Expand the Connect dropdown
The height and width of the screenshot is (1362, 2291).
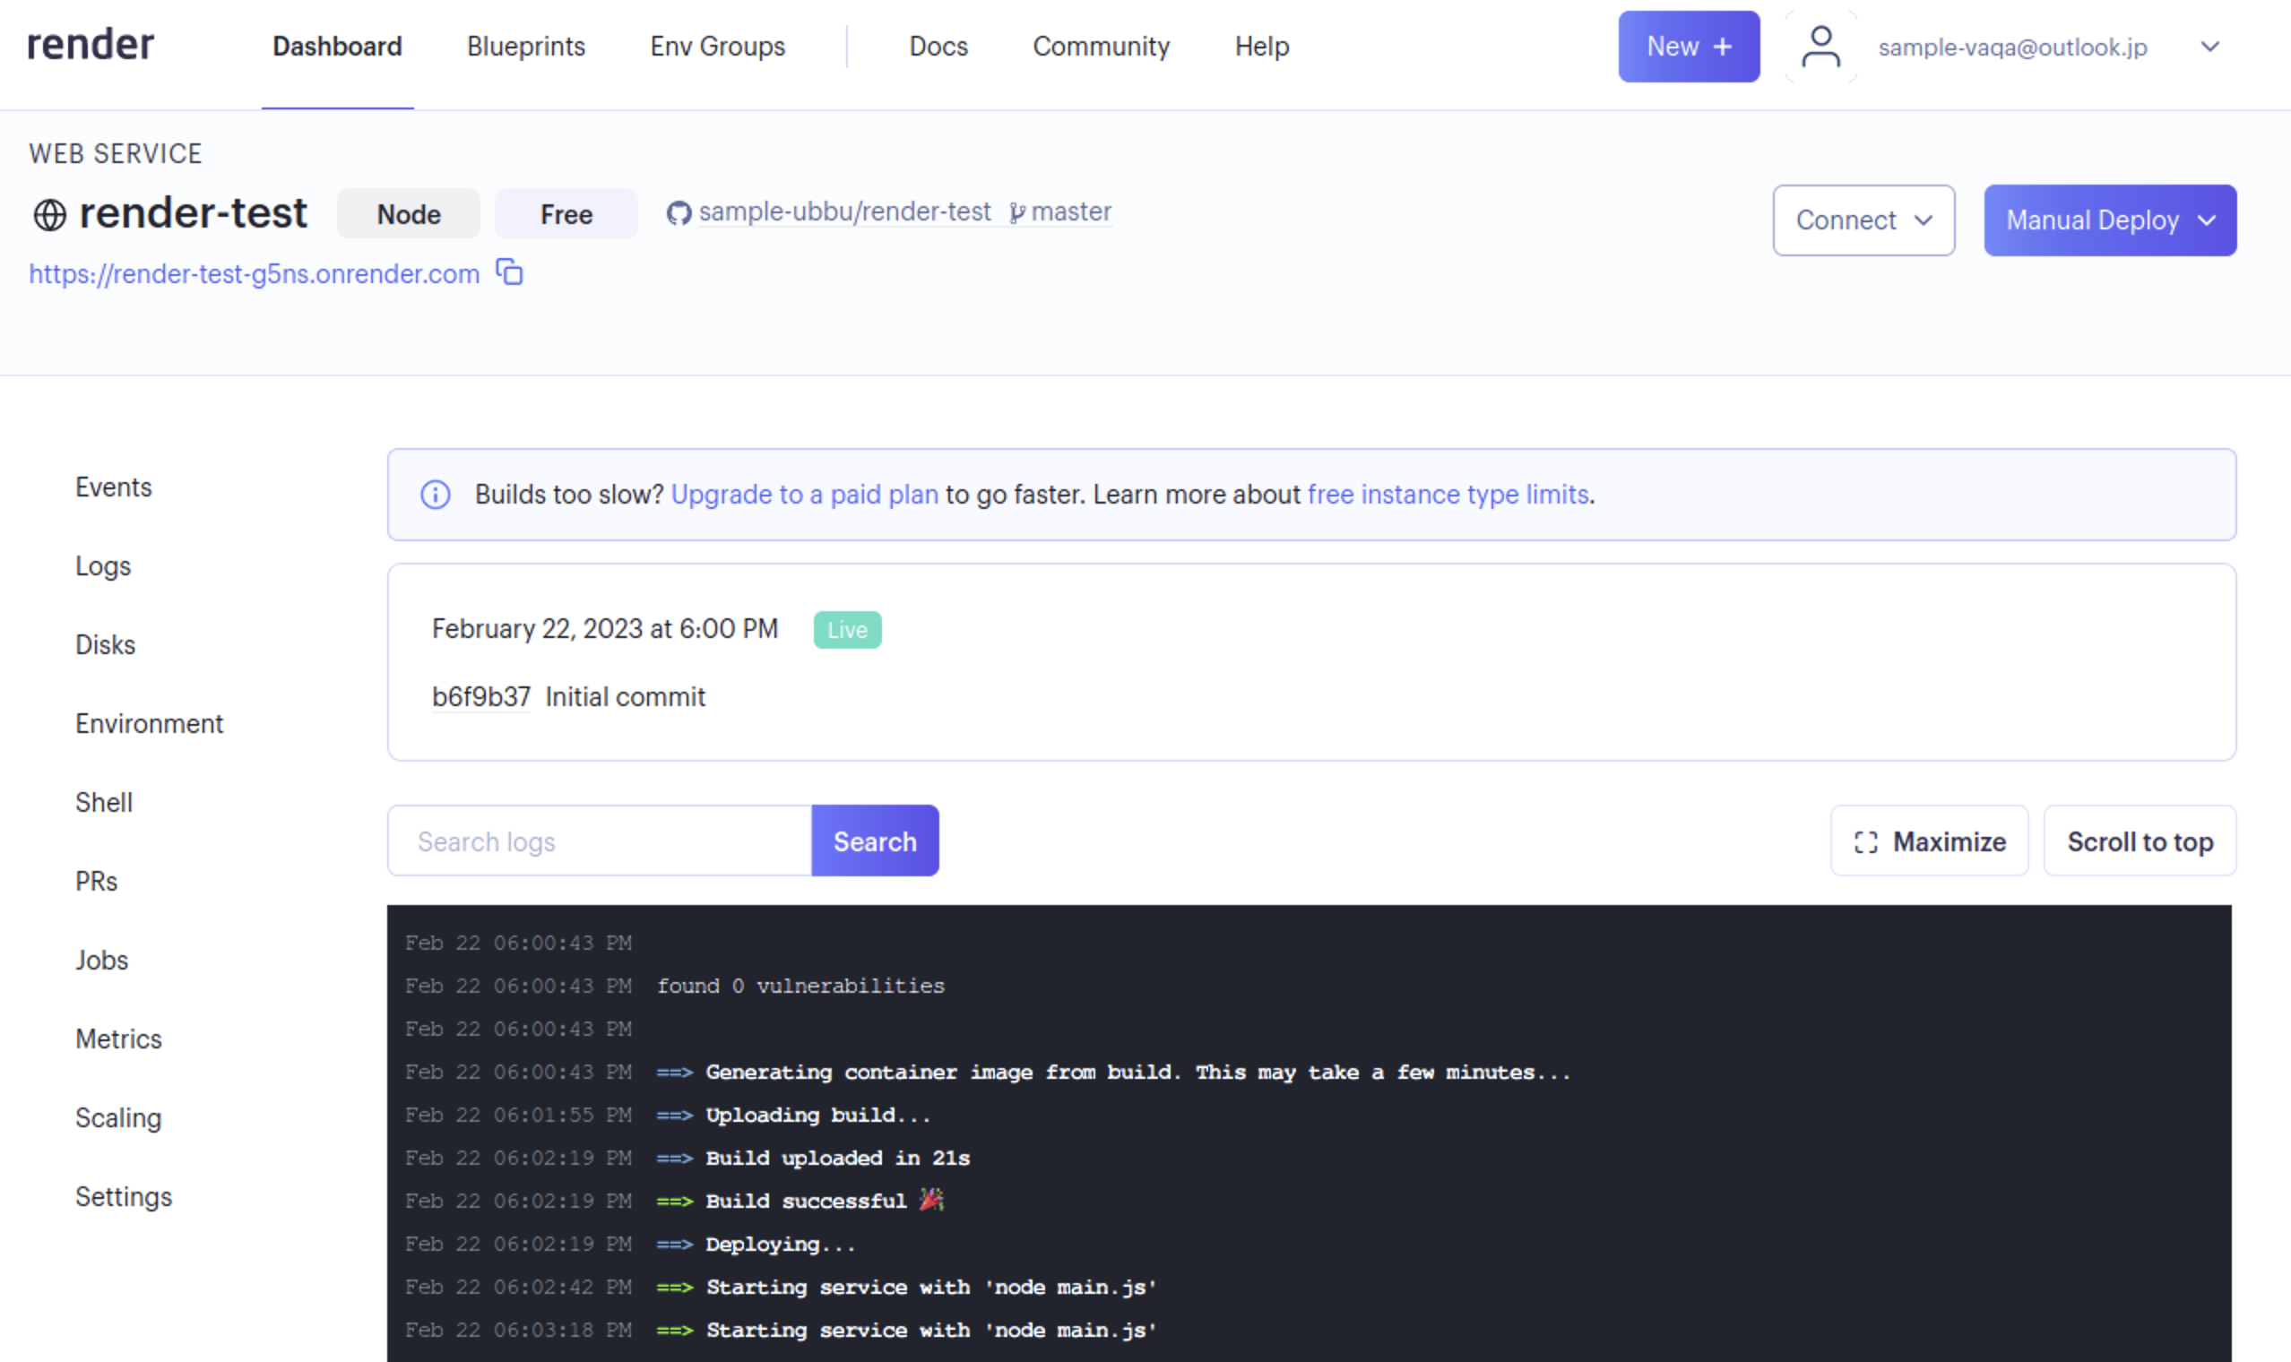point(1863,220)
